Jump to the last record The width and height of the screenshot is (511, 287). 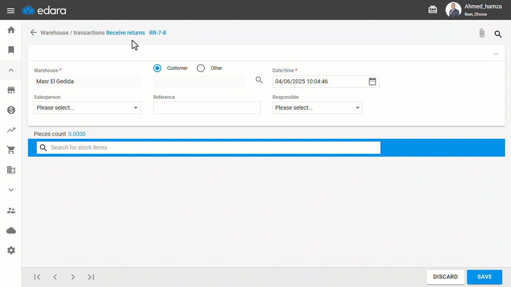(x=91, y=277)
